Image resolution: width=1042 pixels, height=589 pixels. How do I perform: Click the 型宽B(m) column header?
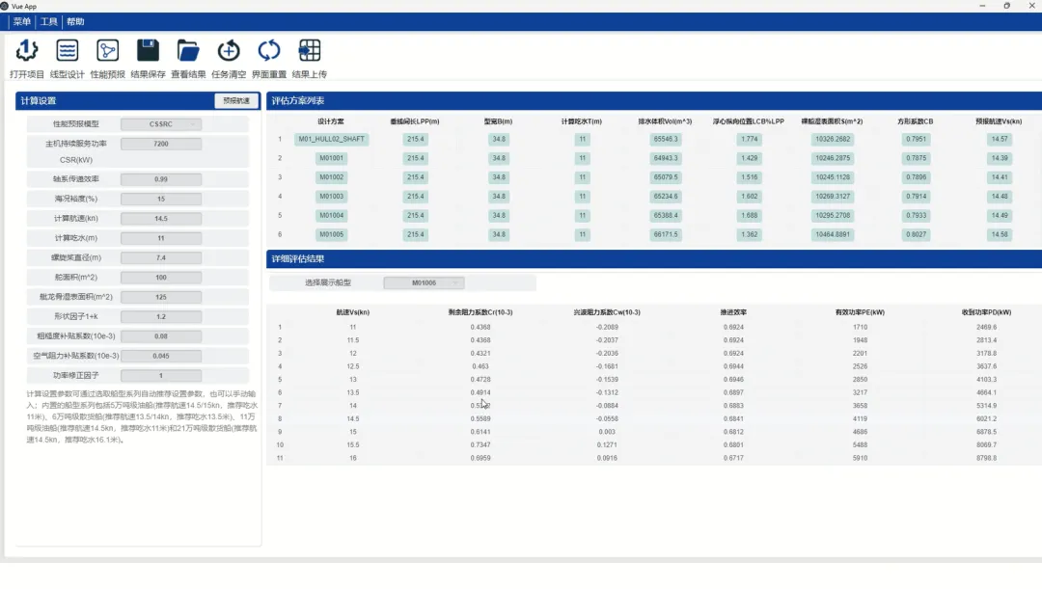(499, 121)
